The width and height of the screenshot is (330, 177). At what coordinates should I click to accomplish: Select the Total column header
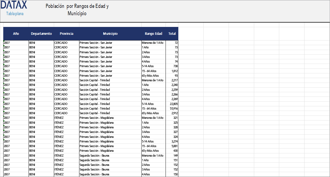coord(172,34)
